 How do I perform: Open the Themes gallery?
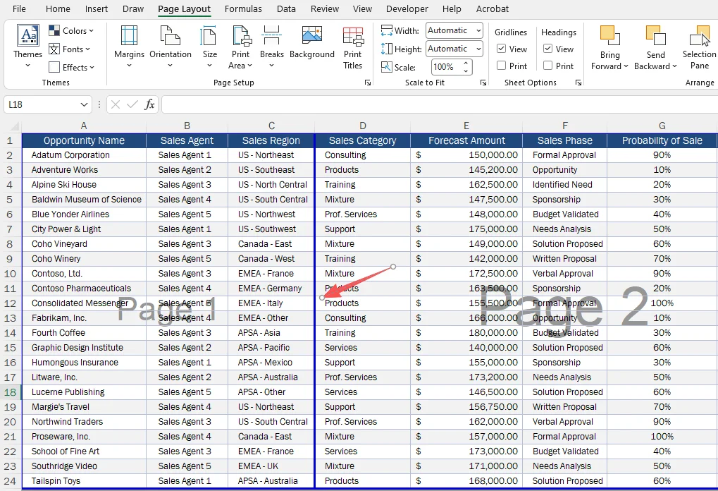(x=28, y=47)
